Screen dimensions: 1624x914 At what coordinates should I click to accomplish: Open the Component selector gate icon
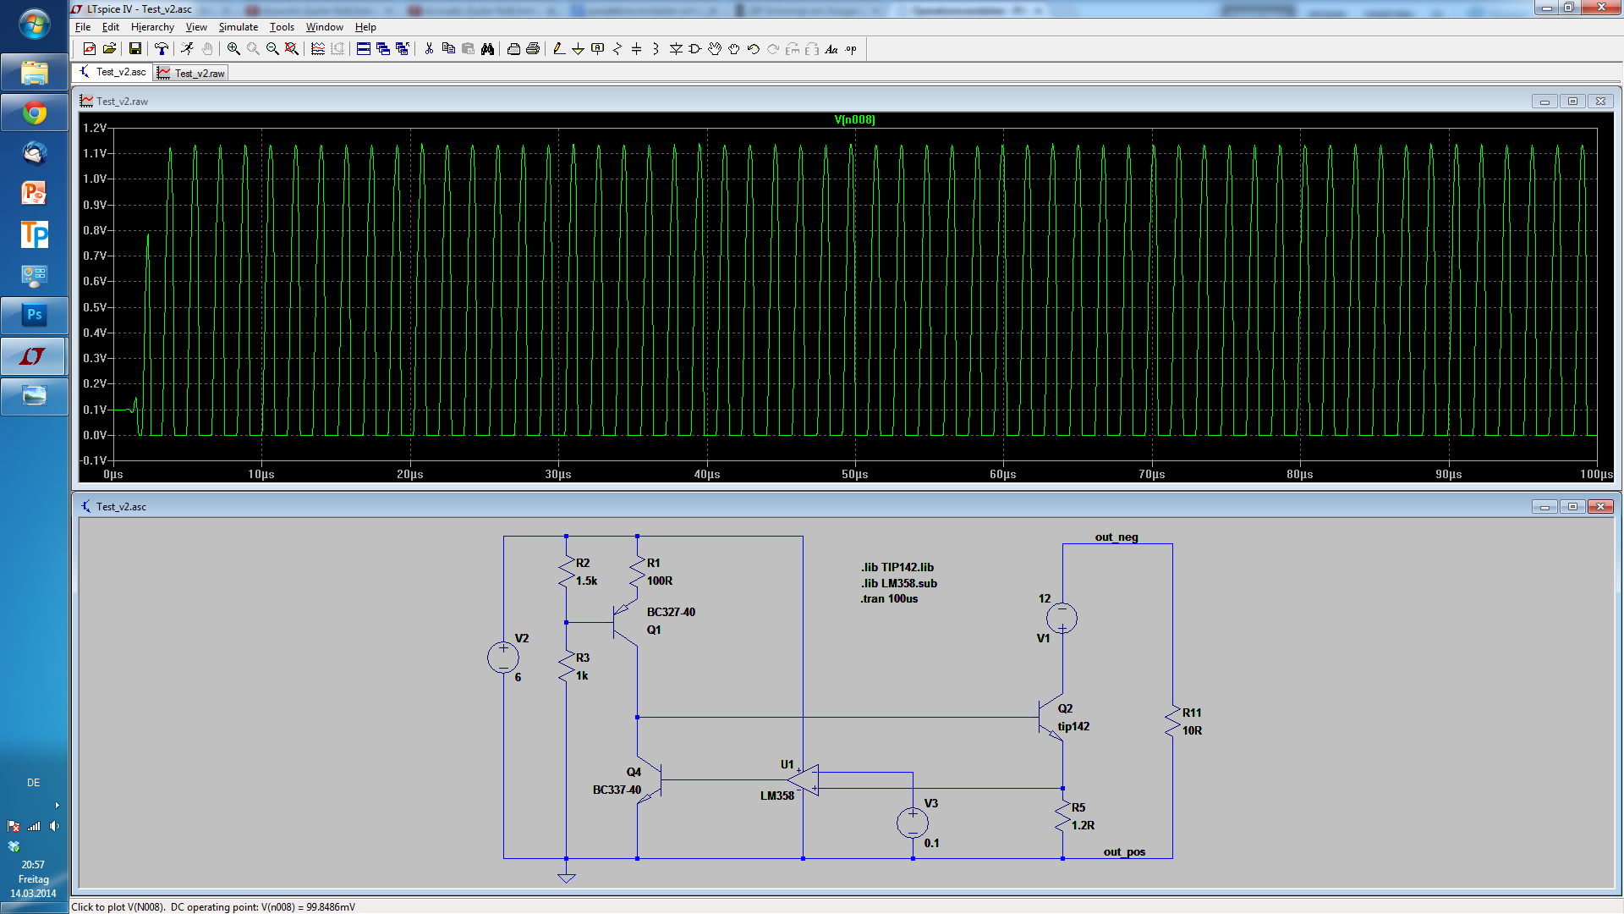point(694,49)
